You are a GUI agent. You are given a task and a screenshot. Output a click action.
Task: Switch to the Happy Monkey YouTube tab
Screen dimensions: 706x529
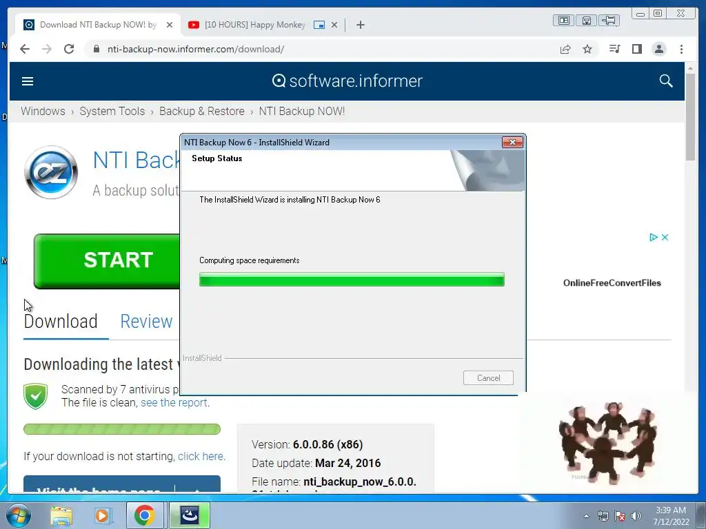coord(255,25)
